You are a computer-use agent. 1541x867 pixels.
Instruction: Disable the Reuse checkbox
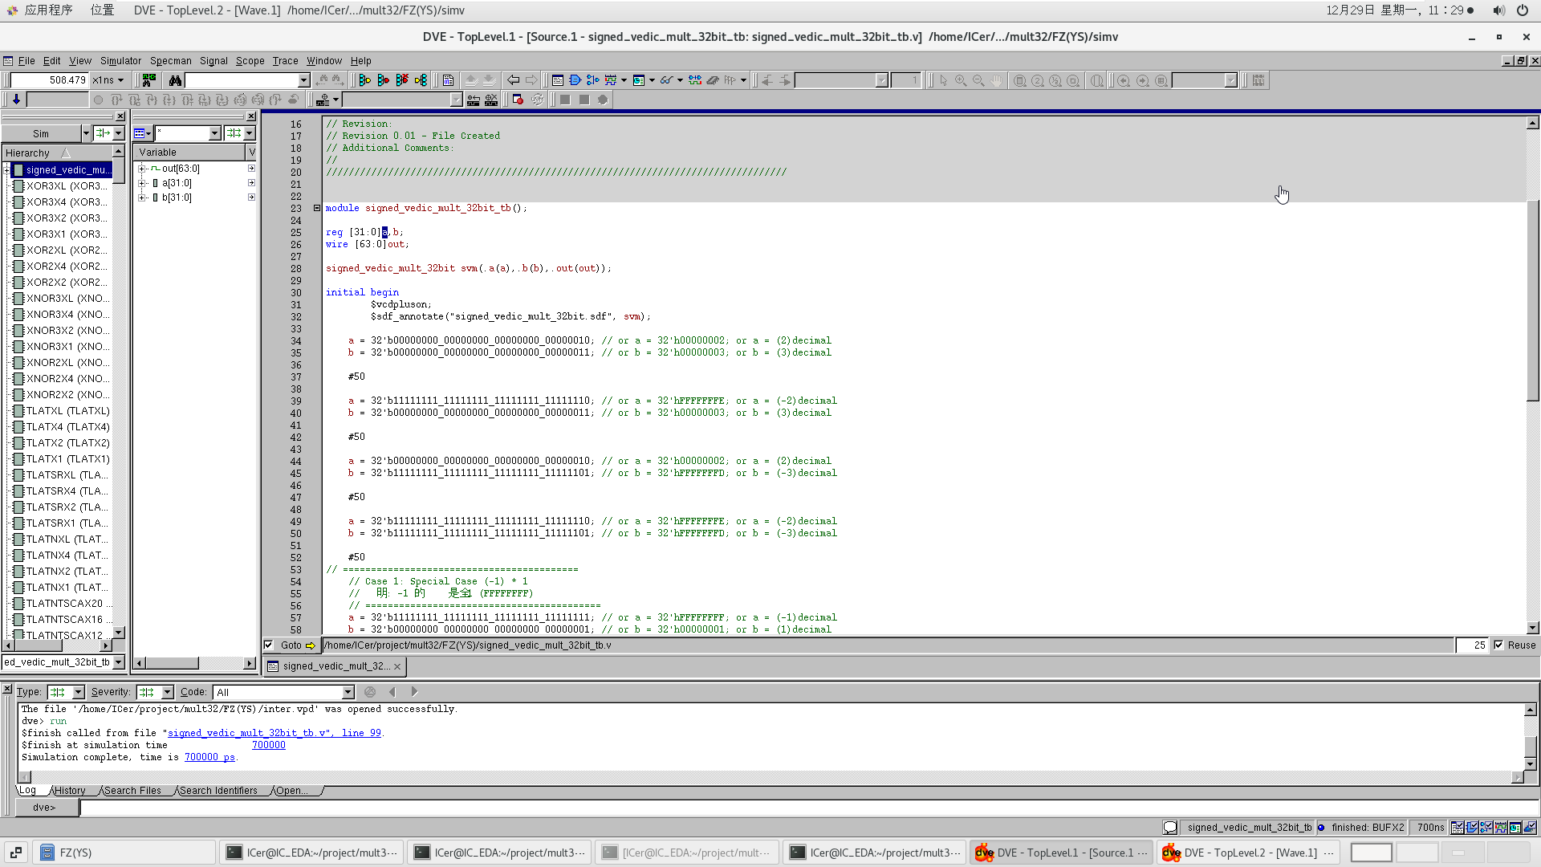(1498, 645)
